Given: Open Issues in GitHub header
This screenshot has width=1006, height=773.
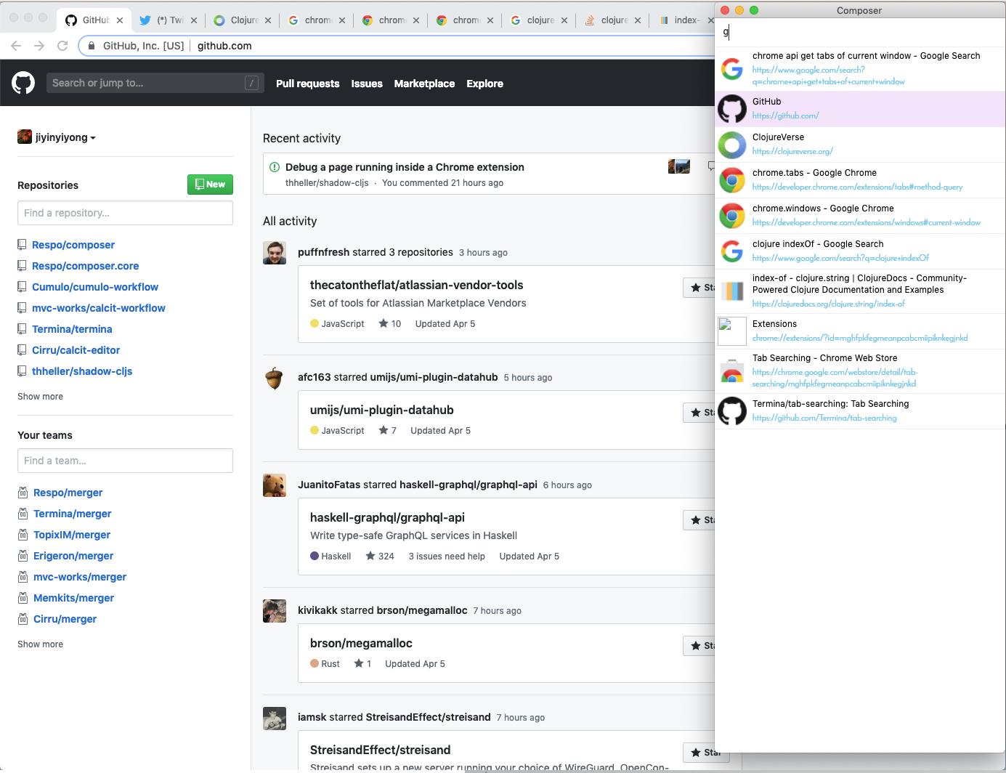Looking at the screenshot, I should (x=367, y=84).
